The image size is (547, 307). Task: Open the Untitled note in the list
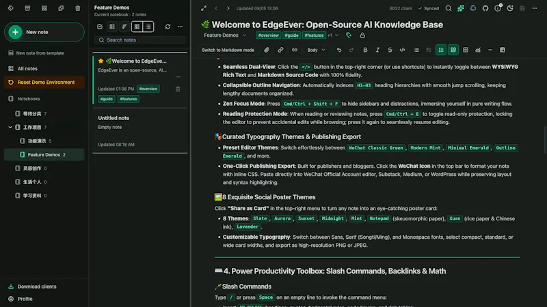[x=140, y=130]
